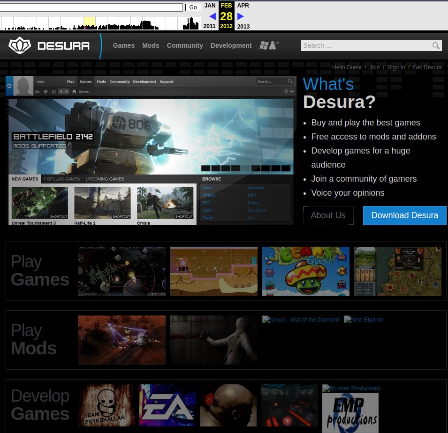
Task: Go to next Wayback capture with right arrow
Action: tap(240, 16)
